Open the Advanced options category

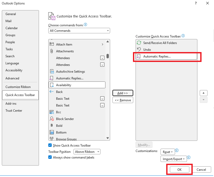pos(12,78)
